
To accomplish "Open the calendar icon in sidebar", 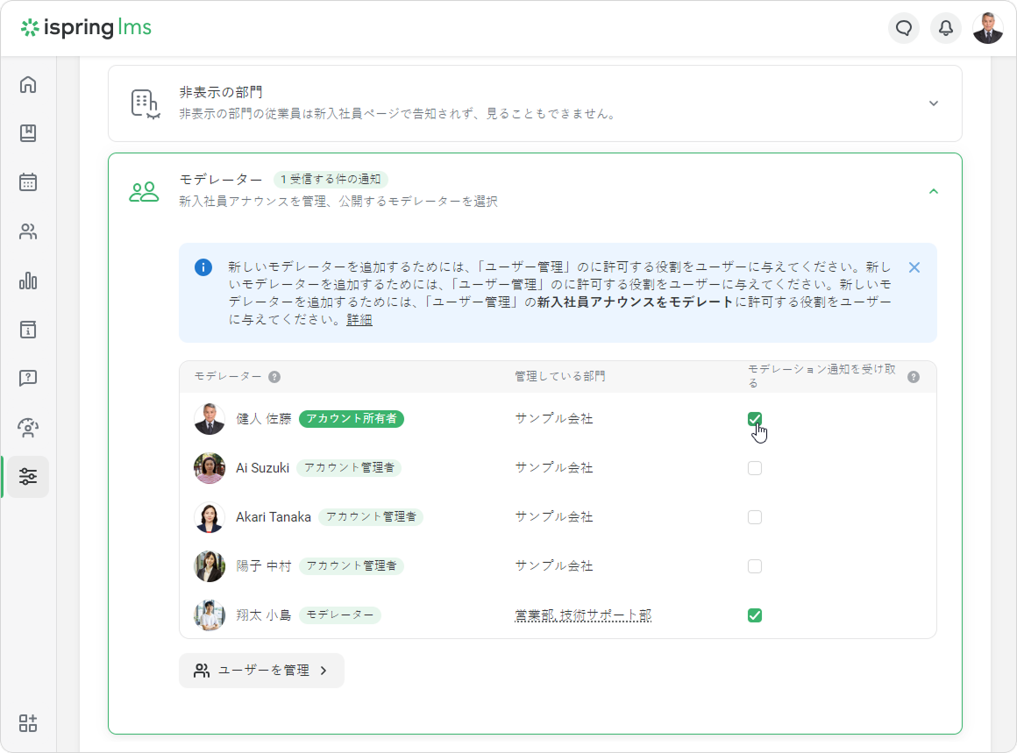I will (28, 182).
